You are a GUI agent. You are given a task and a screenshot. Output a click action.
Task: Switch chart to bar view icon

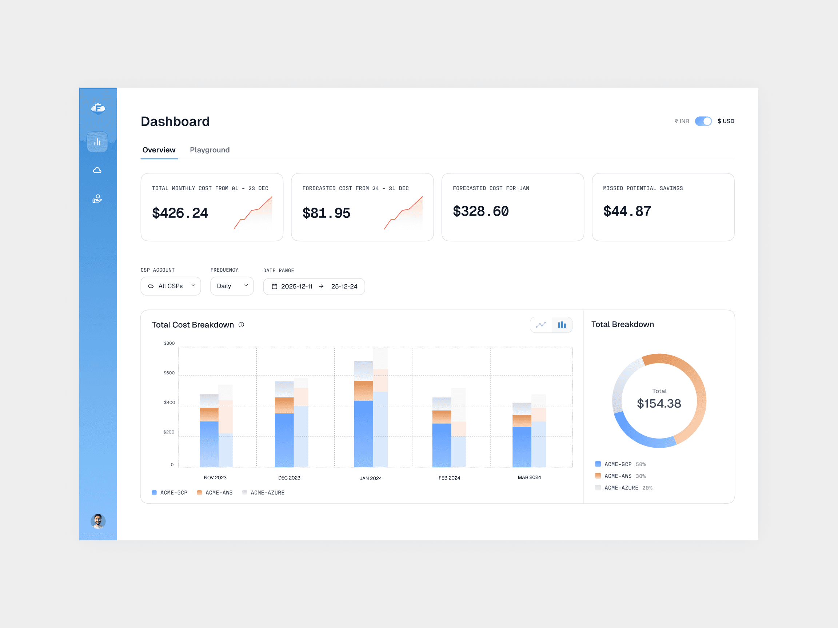click(562, 325)
